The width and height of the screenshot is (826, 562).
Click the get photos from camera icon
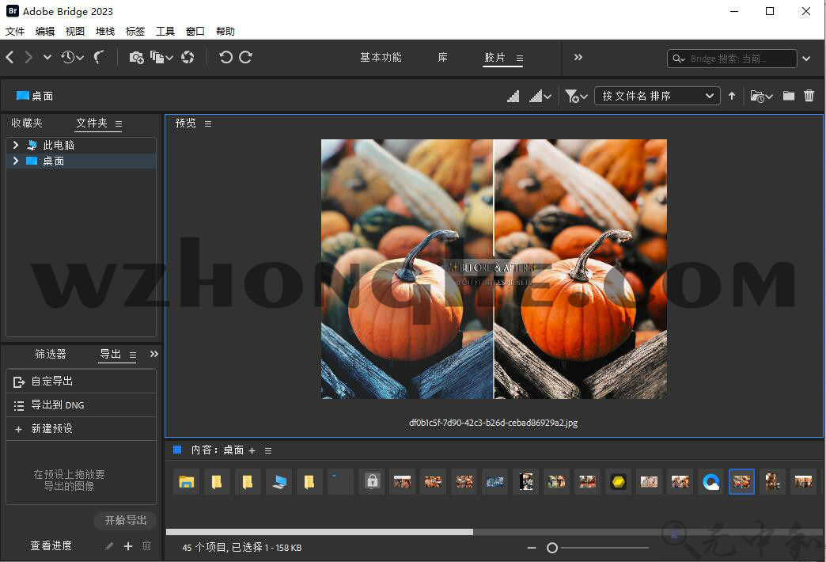tap(136, 57)
